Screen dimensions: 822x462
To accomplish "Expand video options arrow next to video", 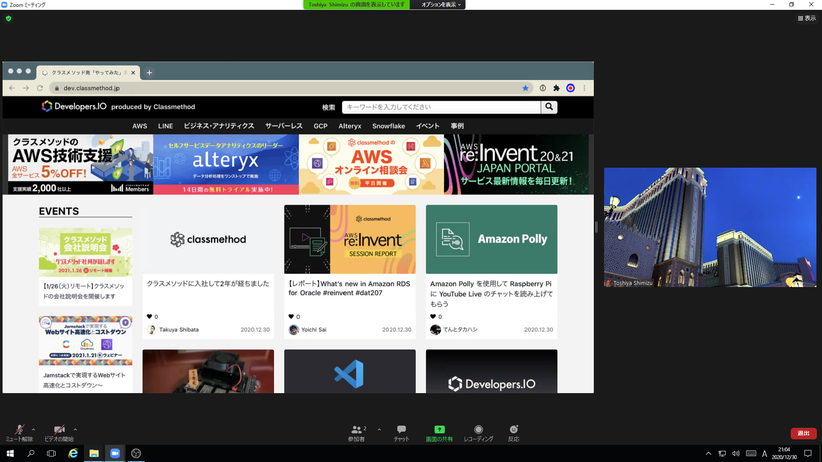I will pos(75,429).
